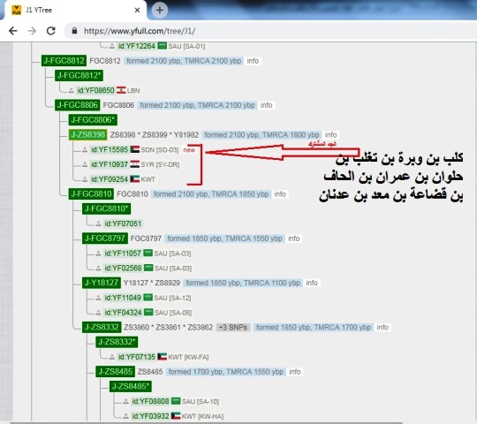Click the YFull favicon on tab
This screenshot has width=477, height=424.
[16, 10]
